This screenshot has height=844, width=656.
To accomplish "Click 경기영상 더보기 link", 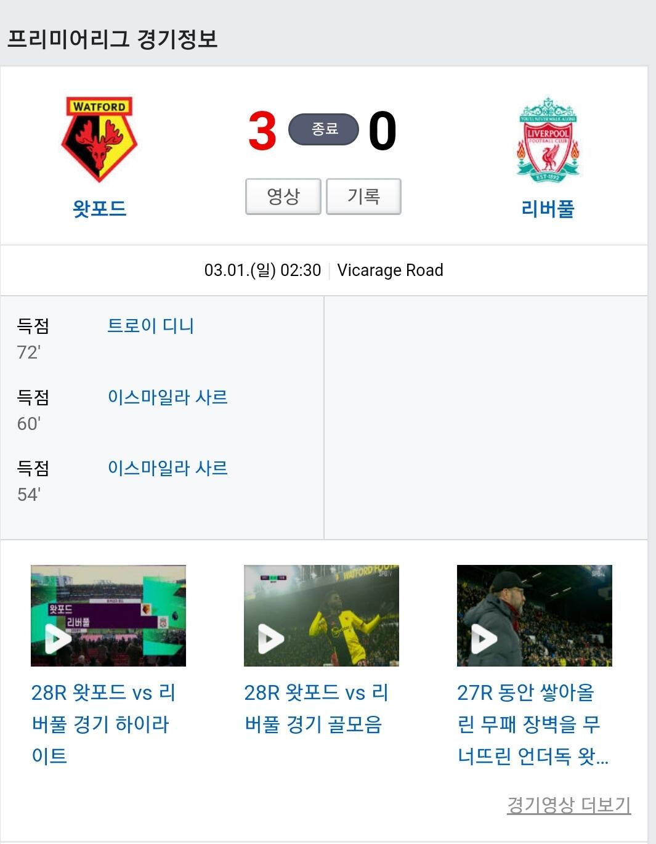I will click(569, 805).
